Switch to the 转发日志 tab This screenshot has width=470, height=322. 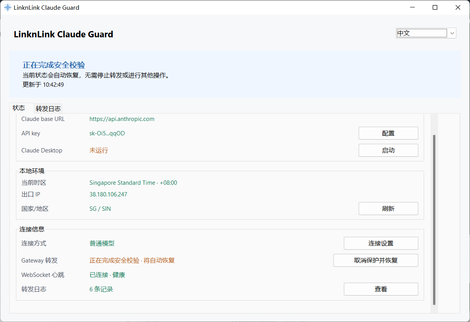coord(48,108)
